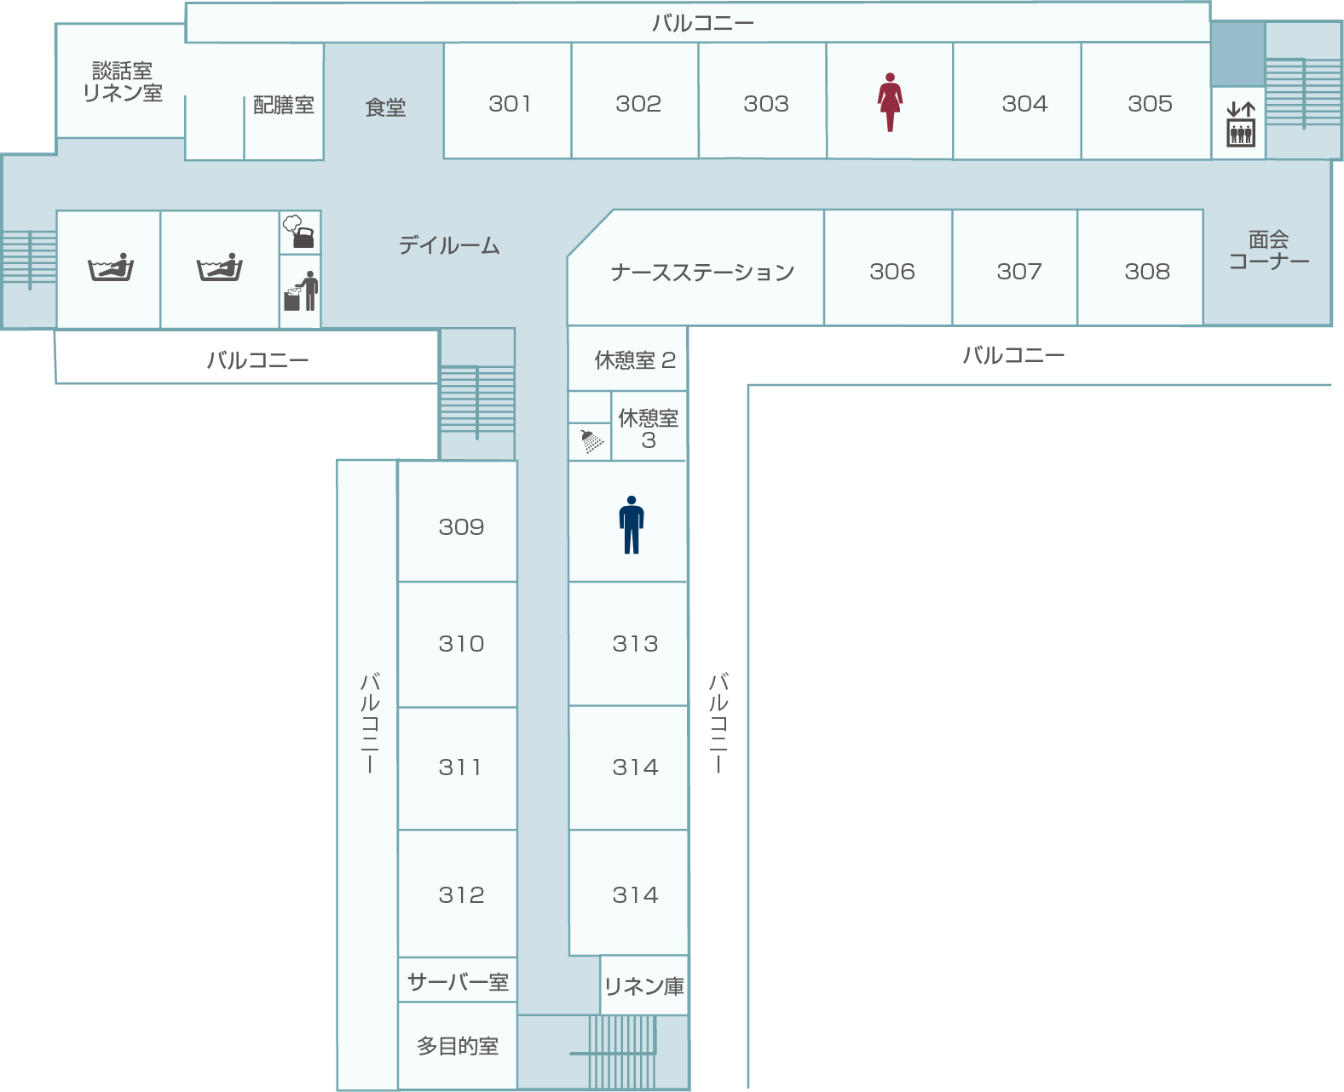Click the vertical バルコニー label right of 314
The height and width of the screenshot is (1092, 1344).
pyautogui.click(x=718, y=723)
